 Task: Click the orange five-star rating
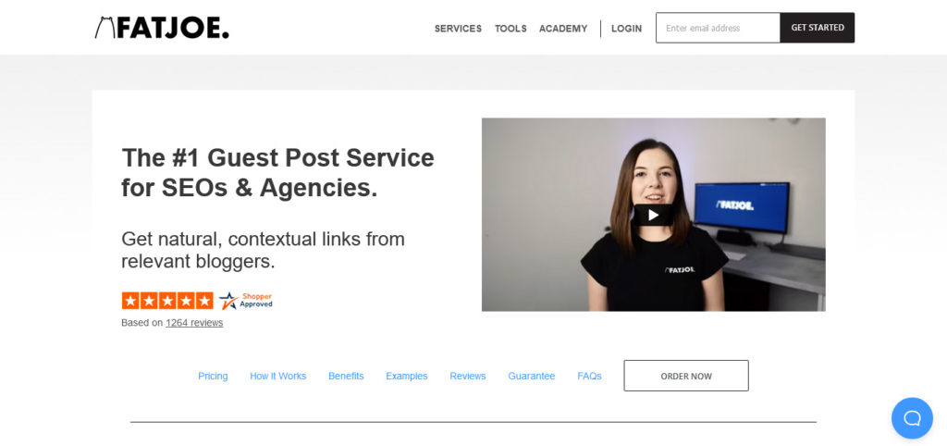pyautogui.click(x=167, y=301)
